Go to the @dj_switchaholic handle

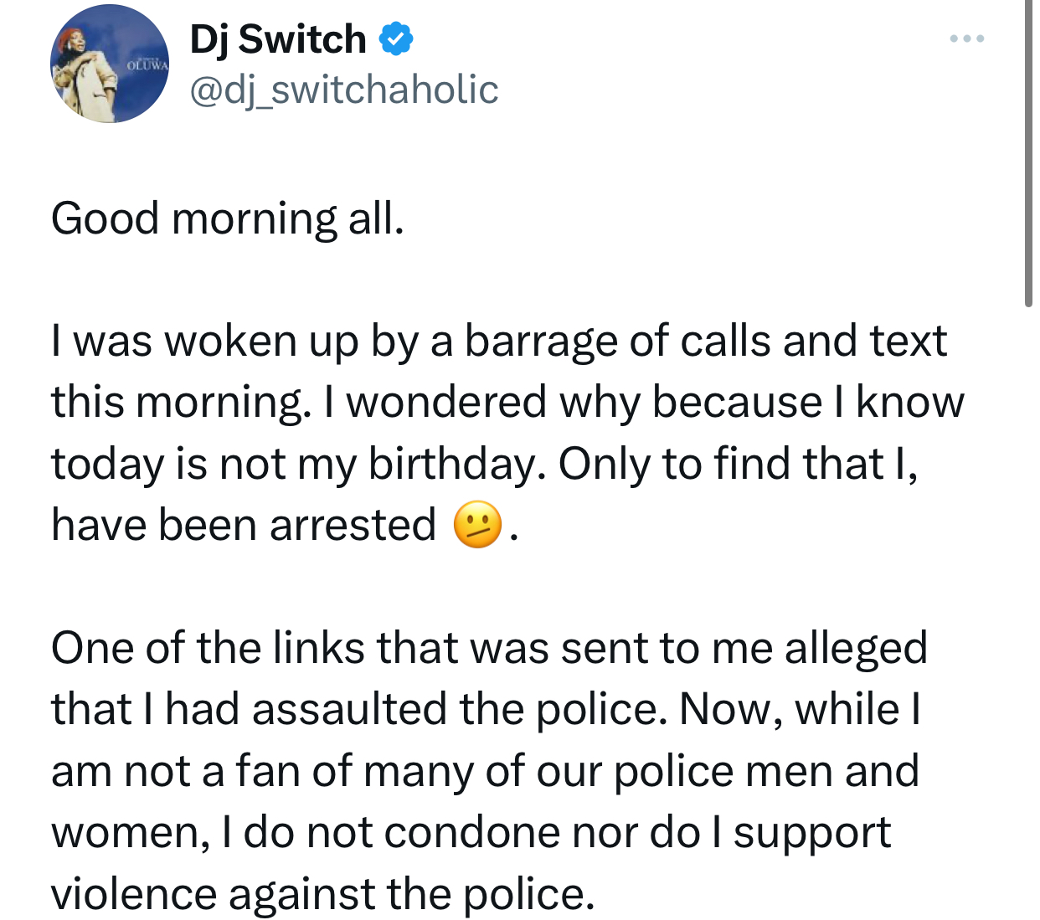point(344,90)
